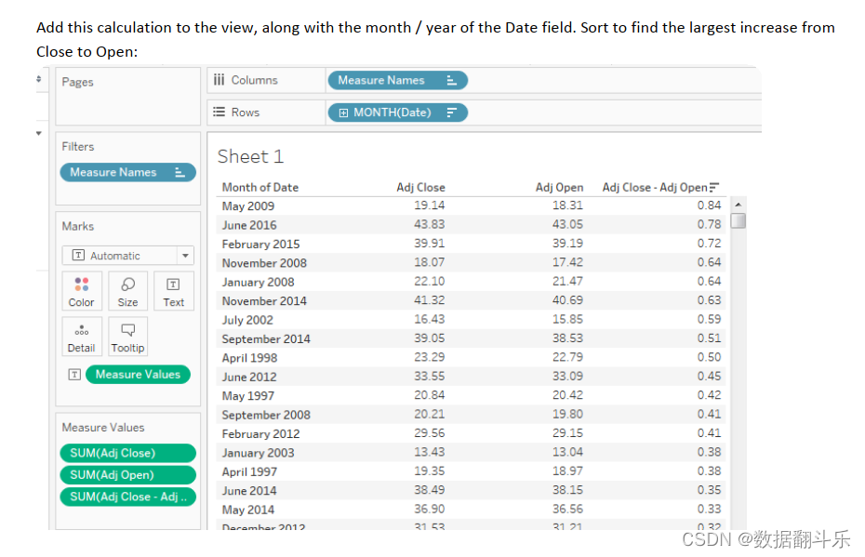Click the Columns shelf icon

[219, 80]
